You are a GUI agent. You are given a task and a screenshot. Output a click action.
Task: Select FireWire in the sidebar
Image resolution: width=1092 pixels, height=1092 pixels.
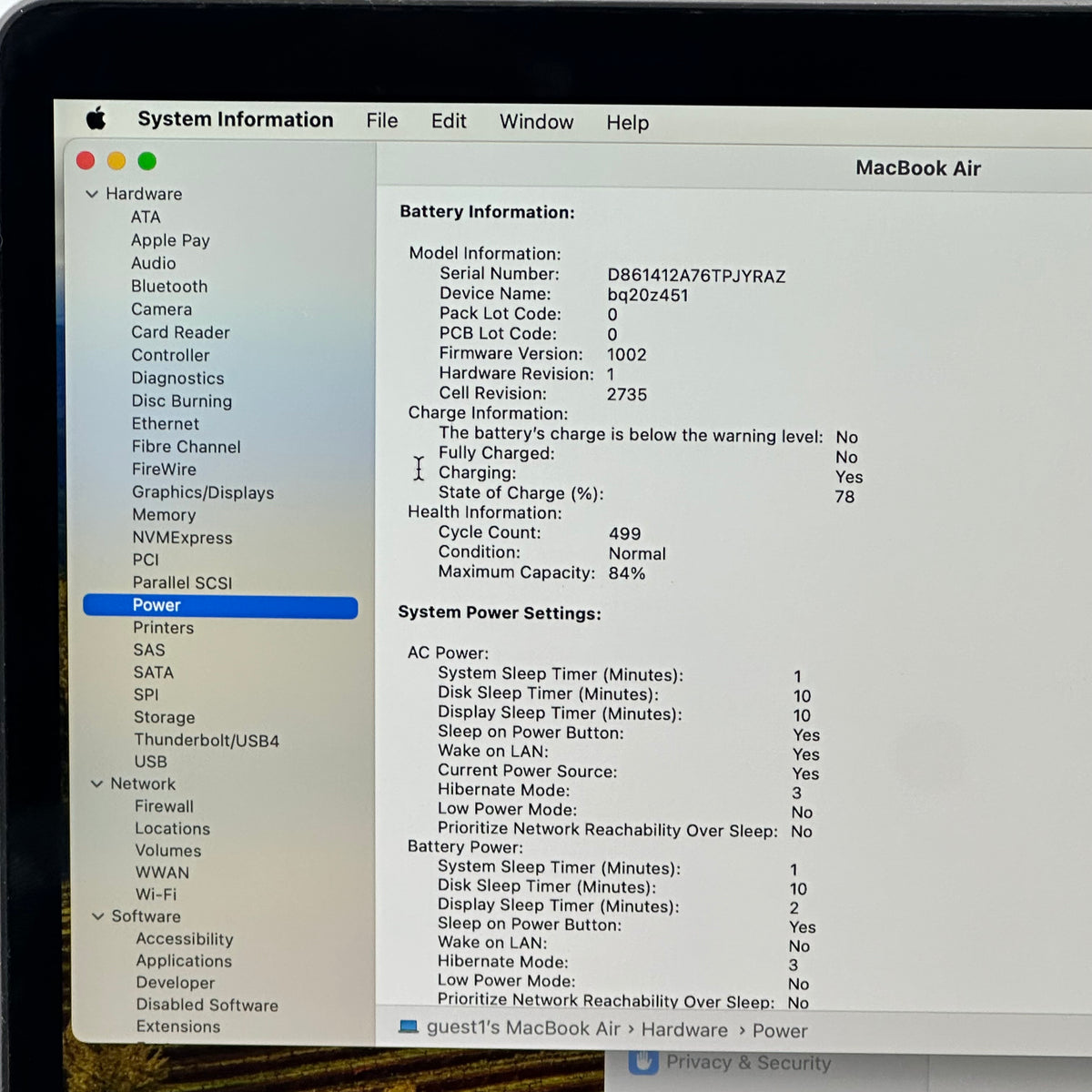tap(164, 469)
